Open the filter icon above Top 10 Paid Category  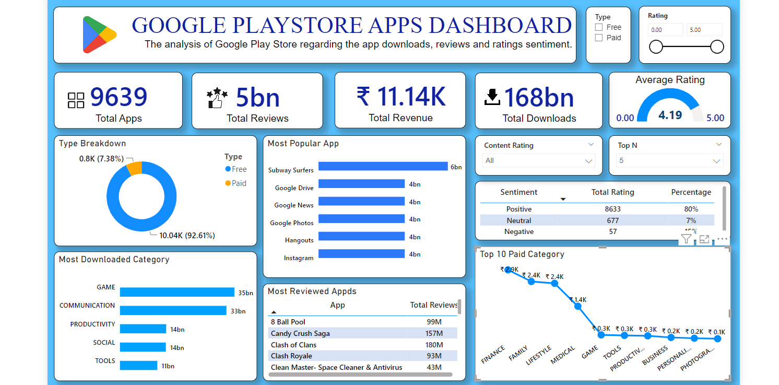click(x=686, y=239)
